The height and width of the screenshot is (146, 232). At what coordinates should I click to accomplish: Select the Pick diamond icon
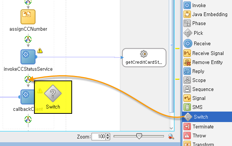tap(188, 33)
